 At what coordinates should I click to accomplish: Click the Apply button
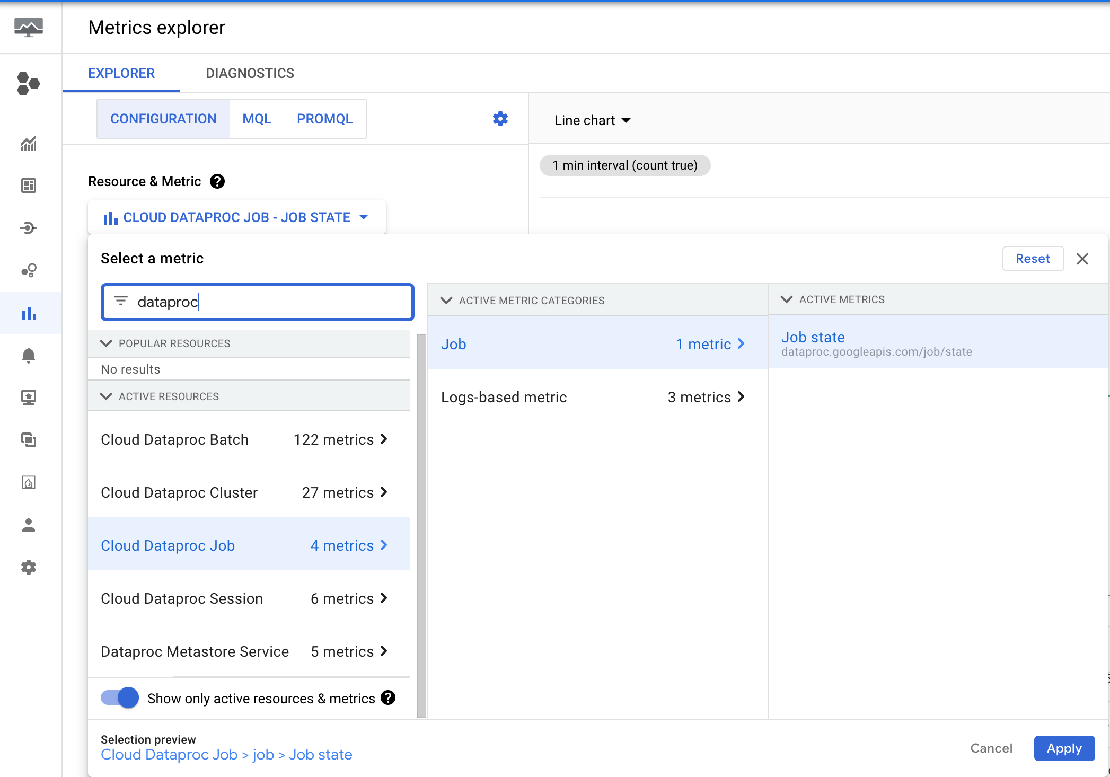point(1064,748)
